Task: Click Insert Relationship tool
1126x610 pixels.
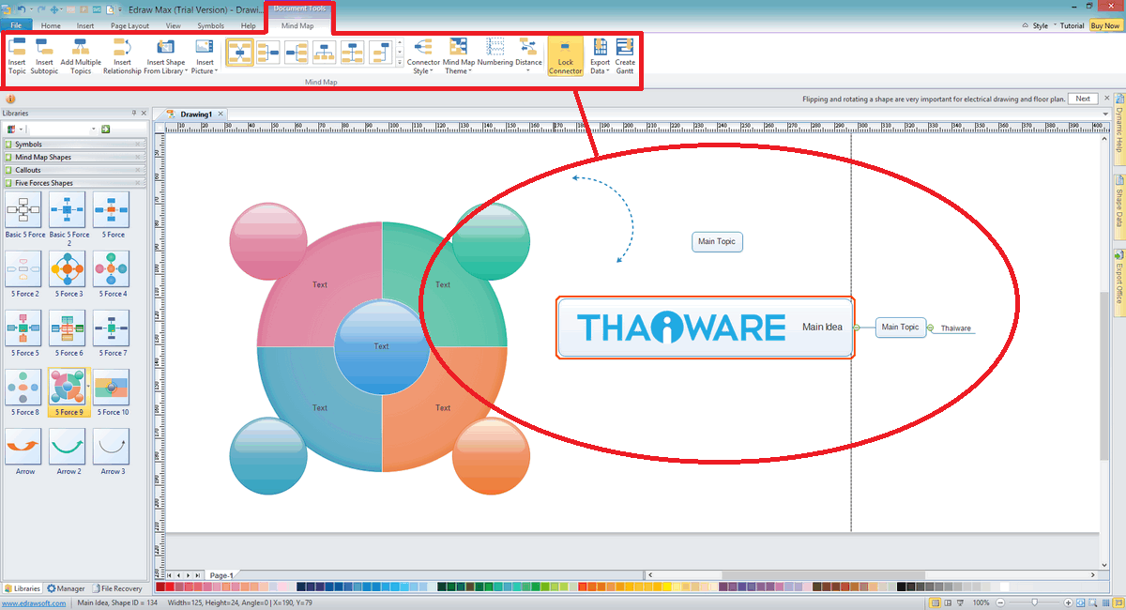Action: 122,56
